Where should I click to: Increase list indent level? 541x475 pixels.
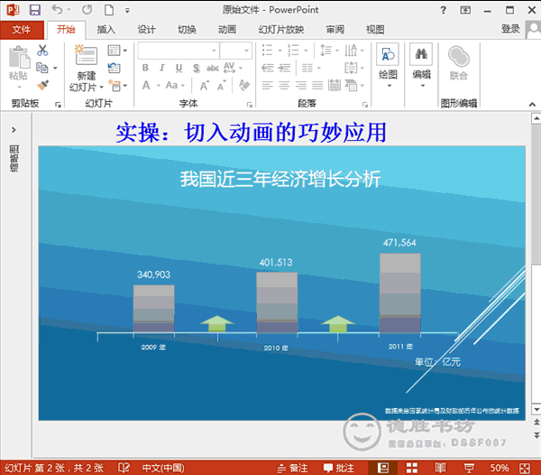tap(284, 68)
